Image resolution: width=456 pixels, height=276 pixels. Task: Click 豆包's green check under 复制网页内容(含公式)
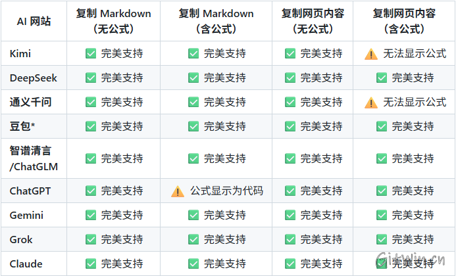pyautogui.click(x=382, y=126)
